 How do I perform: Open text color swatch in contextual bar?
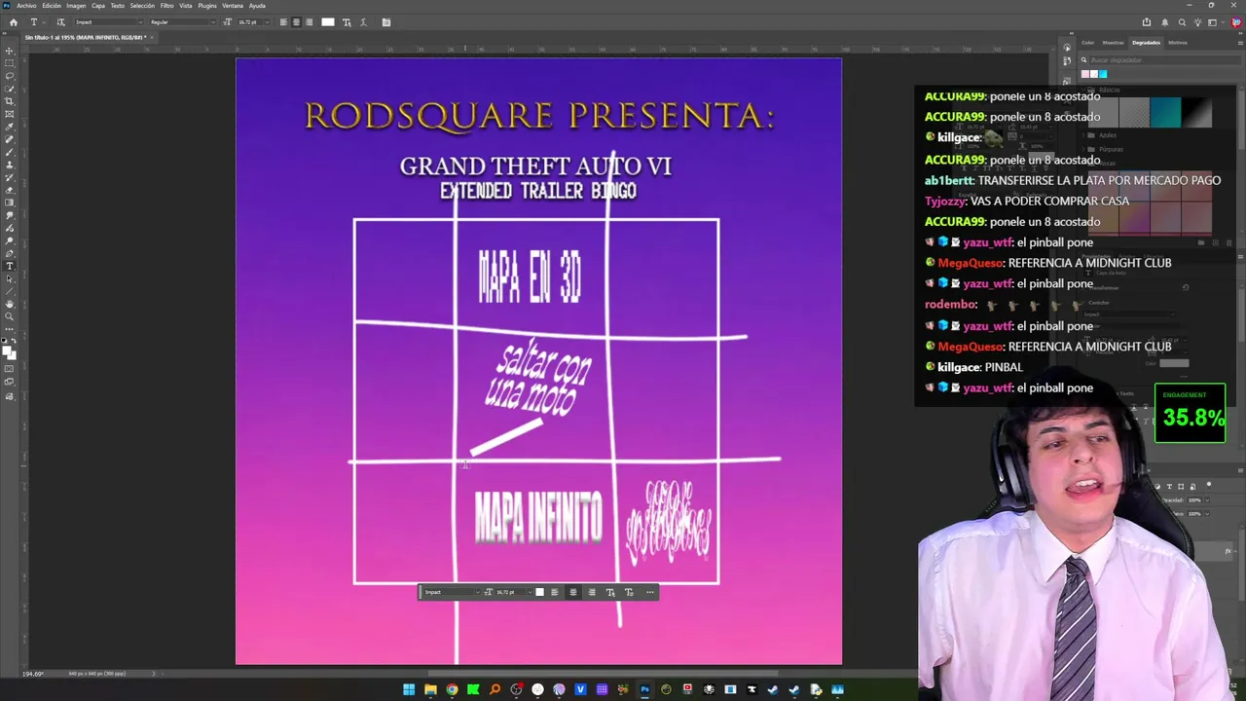click(540, 592)
